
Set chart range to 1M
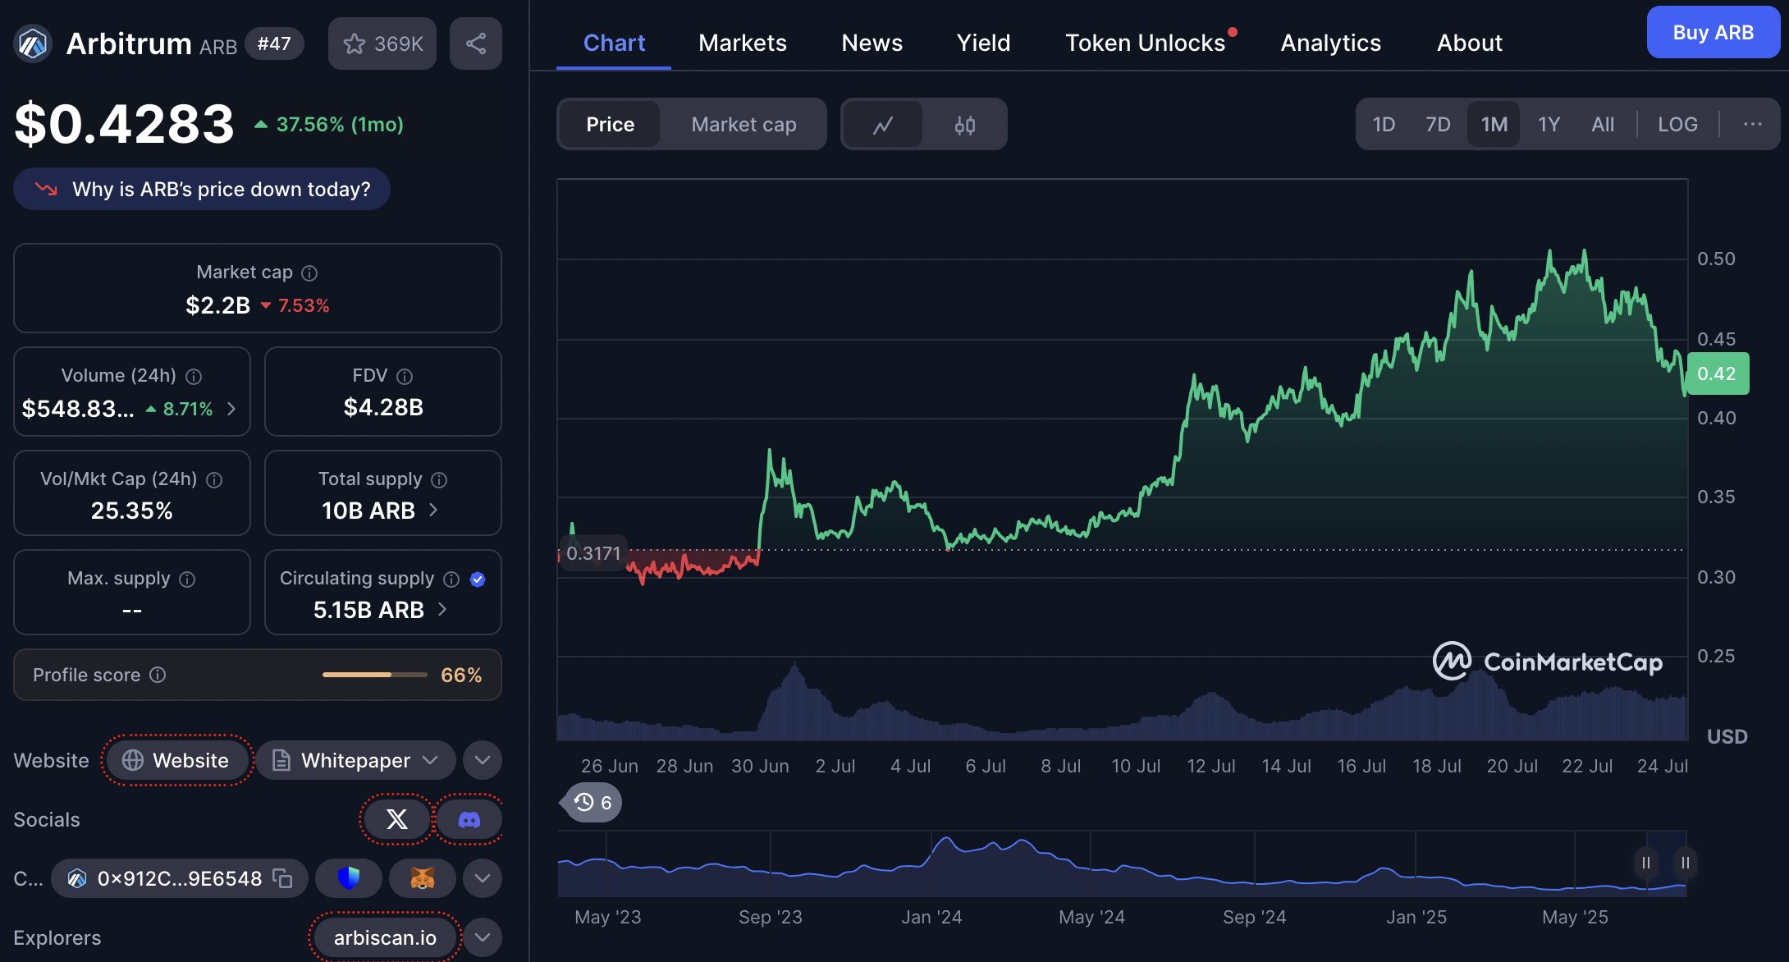[1494, 125]
